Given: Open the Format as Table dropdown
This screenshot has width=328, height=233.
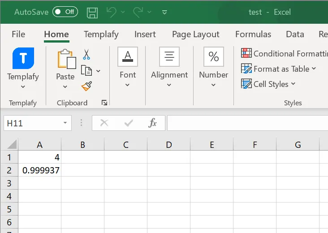Looking at the screenshot, I should [279, 69].
